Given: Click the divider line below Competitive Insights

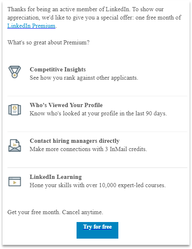Looking at the screenshot, I should click(x=97, y=96).
